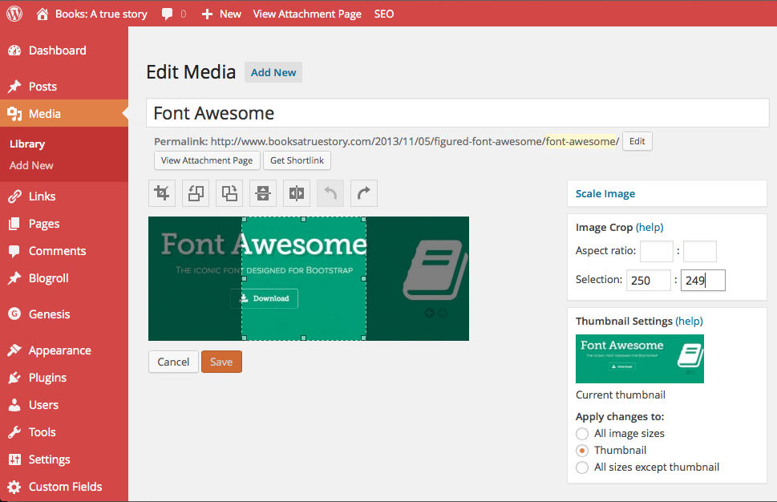777x502 pixels.
Task: Select the All image sizes option
Action: pyautogui.click(x=582, y=434)
